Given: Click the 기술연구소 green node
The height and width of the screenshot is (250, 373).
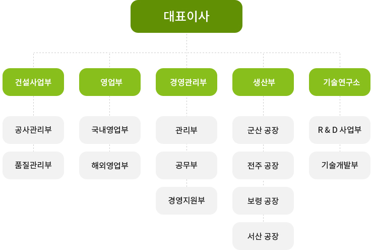Looking at the screenshot, I should [340, 82].
